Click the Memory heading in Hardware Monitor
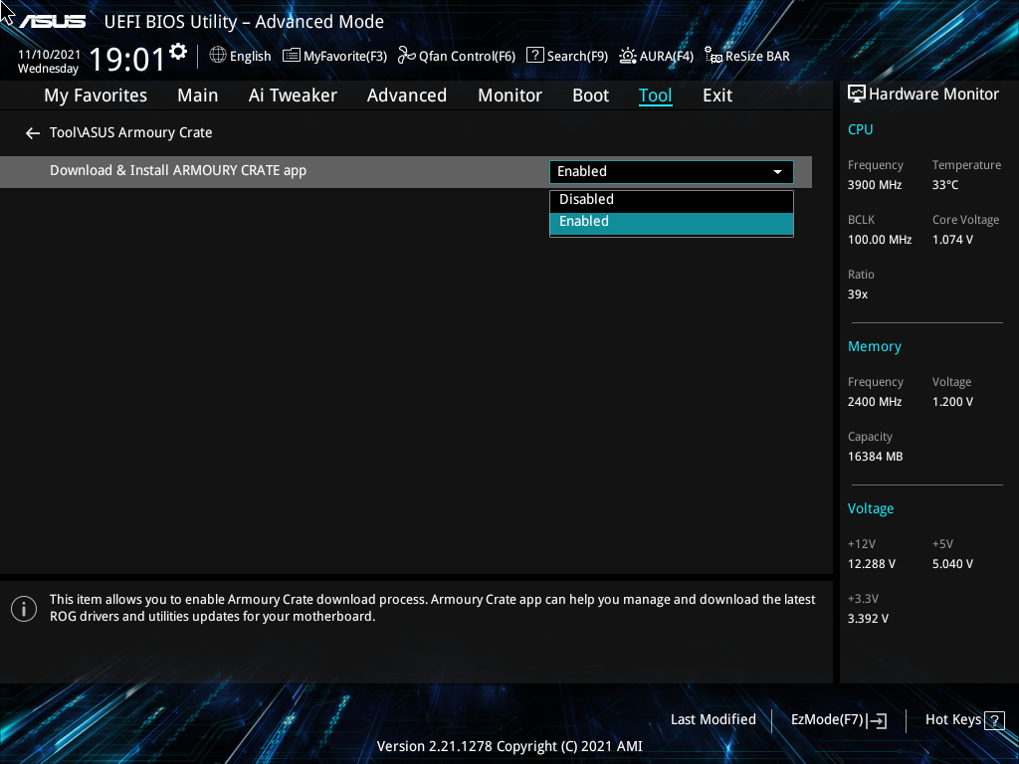Screen dimensions: 1019x764 click(x=874, y=346)
